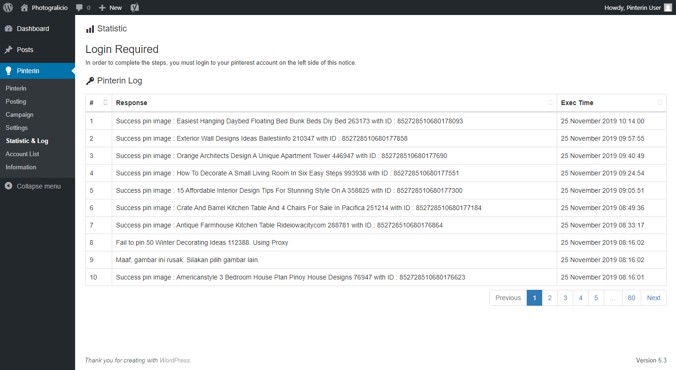Click row number 10 in the log
676x370 pixels.
click(93, 277)
